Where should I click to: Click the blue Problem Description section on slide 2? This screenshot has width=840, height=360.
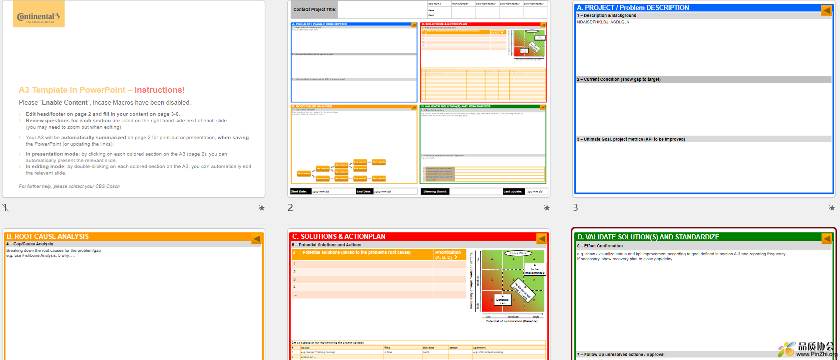354,62
